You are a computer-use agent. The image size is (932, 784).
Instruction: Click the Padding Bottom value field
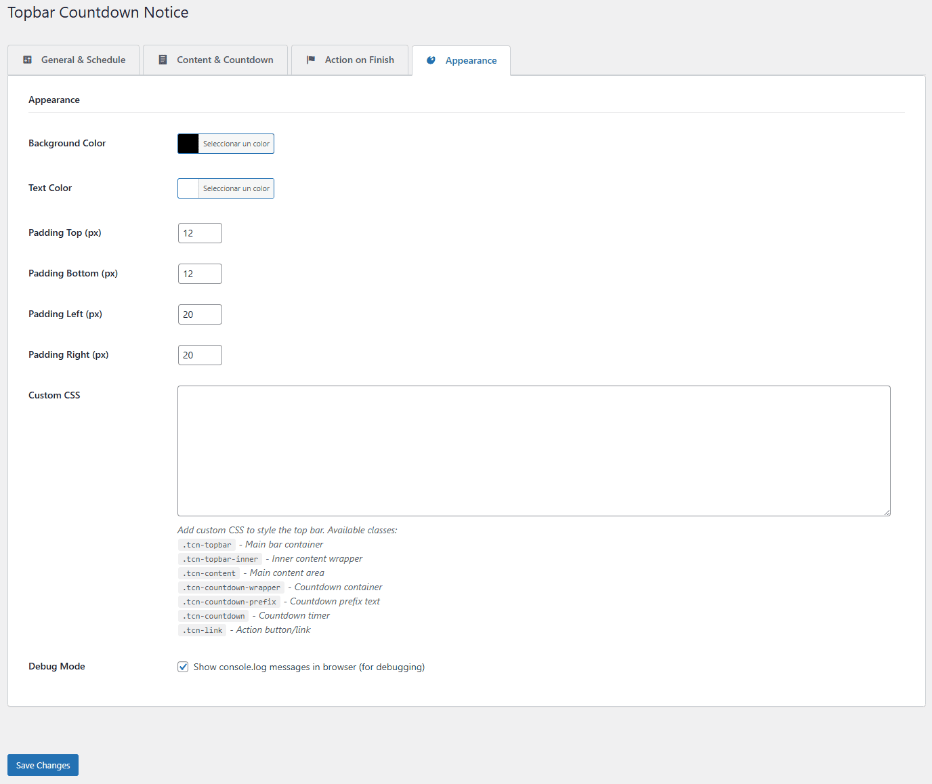(x=199, y=273)
